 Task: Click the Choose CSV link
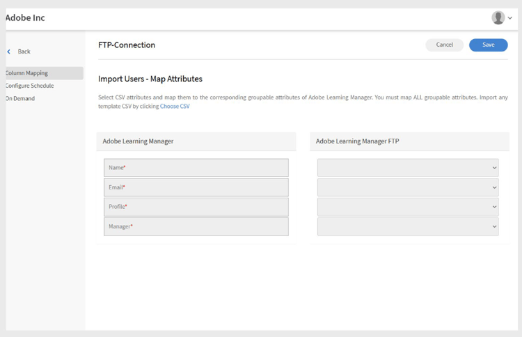tap(175, 107)
